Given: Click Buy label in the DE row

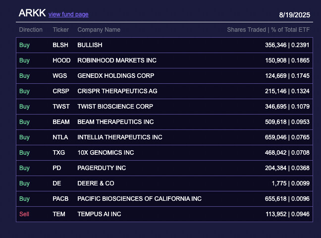Looking at the screenshot, I should coord(24,183).
